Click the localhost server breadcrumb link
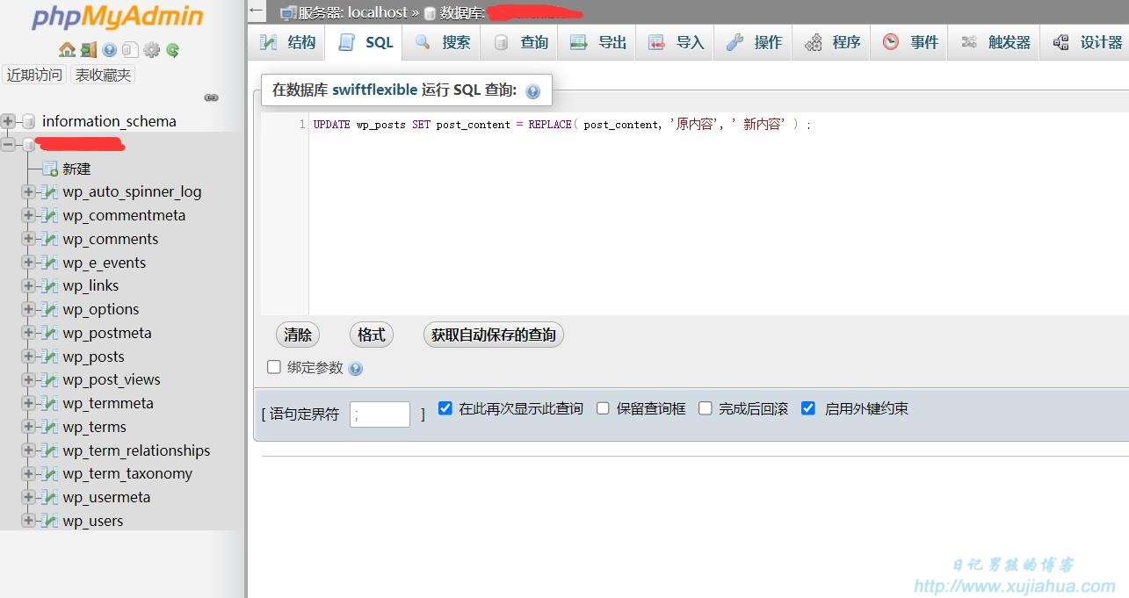The image size is (1129, 598). tap(352, 12)
